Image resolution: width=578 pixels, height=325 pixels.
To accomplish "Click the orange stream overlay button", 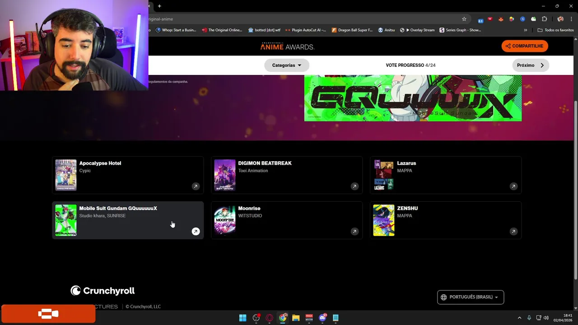I will 48,314.
